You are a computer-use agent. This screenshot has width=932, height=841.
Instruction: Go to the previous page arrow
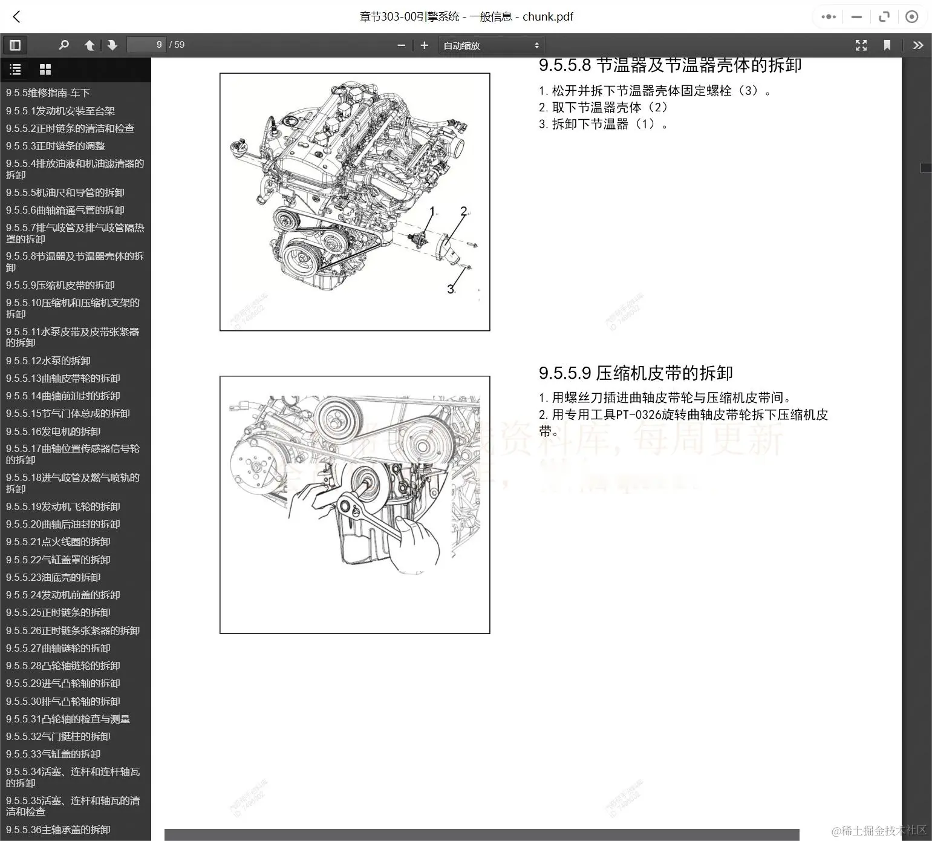(89, 45)
